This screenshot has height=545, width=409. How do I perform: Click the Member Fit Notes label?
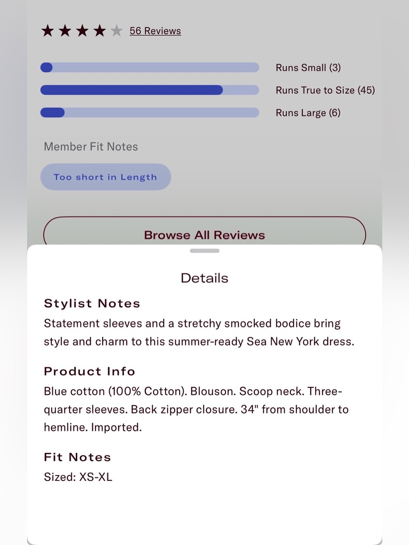(x=91, y=147)
